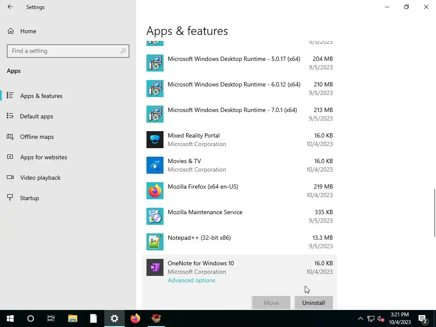The image size is (436, 327).
Task: Click the search magnifier in Find a setting
Action: 123,51
